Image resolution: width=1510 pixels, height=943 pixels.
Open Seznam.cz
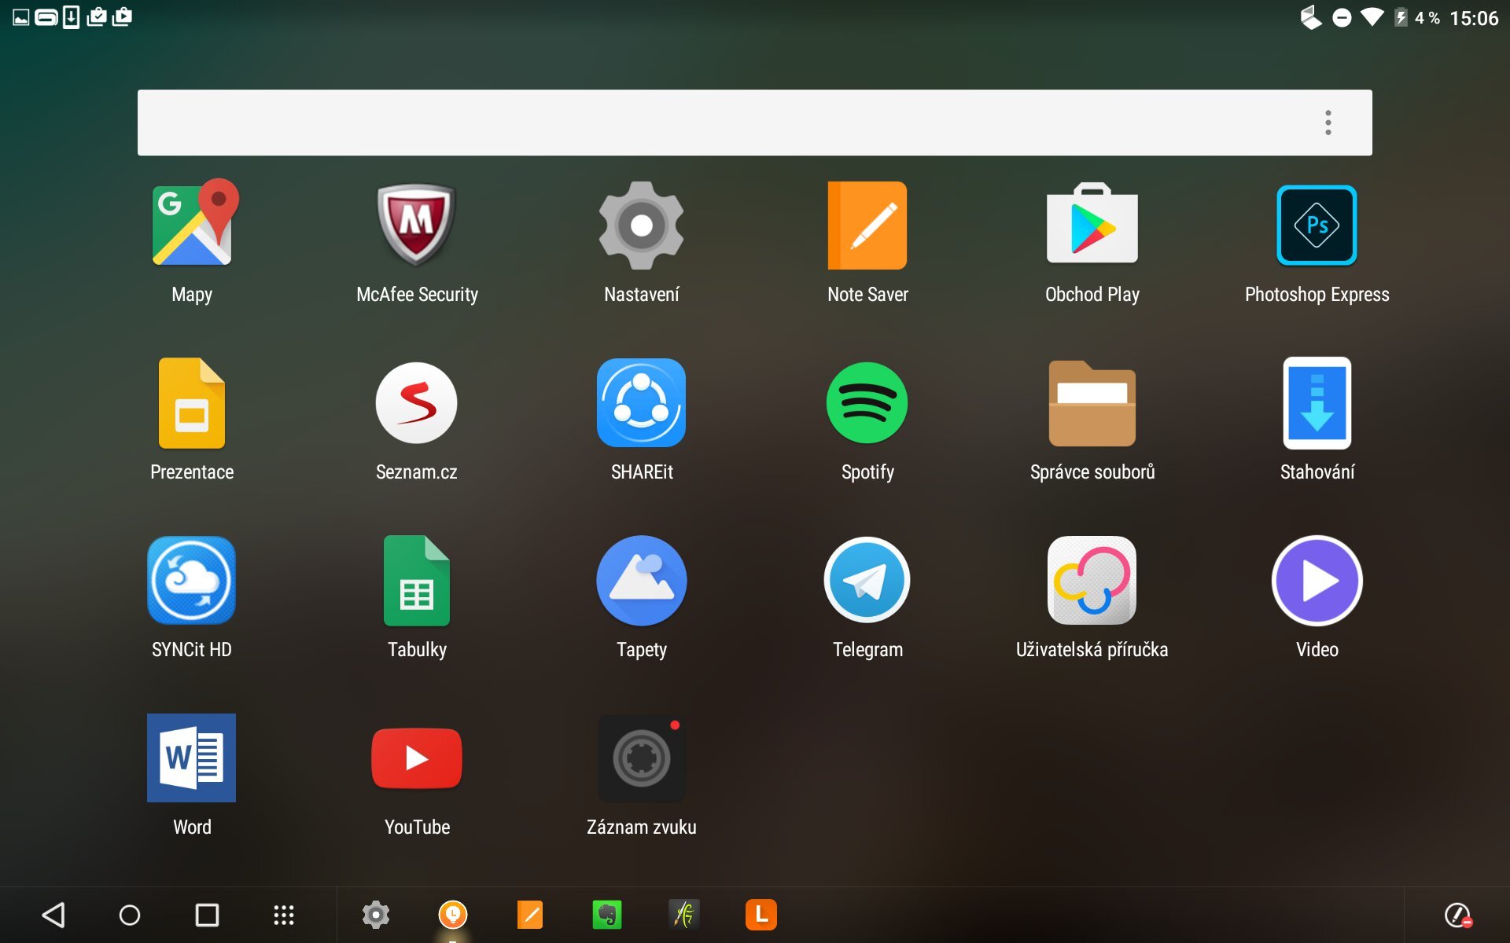417,403
